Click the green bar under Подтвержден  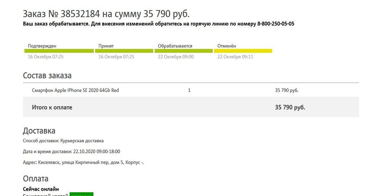coord(59,51)
